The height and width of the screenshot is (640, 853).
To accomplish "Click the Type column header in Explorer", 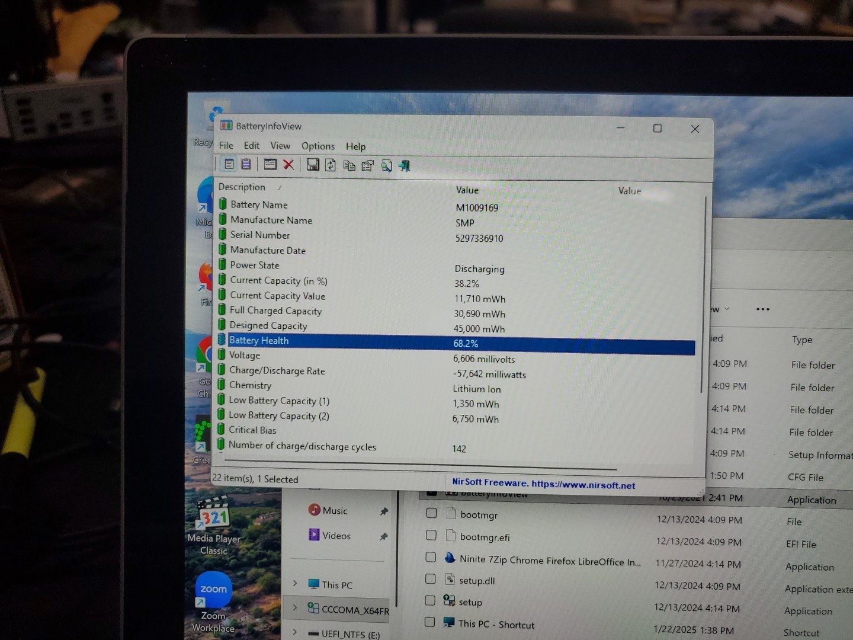I will pyautogui.click(x=802, y=340).
